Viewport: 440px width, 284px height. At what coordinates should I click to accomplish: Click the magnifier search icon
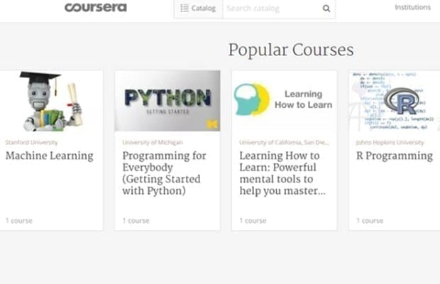pyautogui.click(x=326, y=9)
